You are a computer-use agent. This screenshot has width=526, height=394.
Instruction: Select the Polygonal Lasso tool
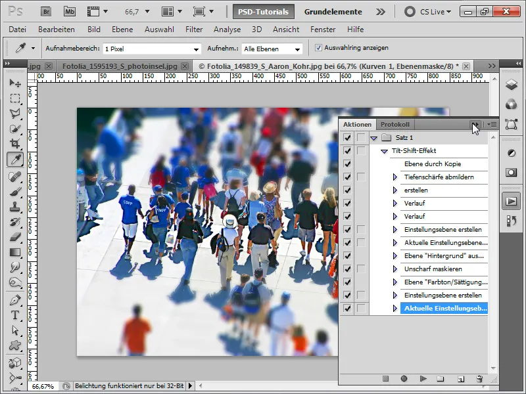15,114
